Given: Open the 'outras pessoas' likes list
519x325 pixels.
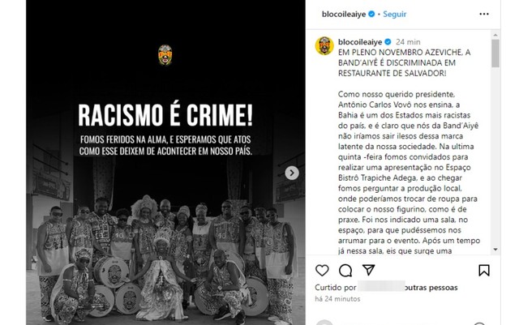Looking at the screenshot, I should 431,288.
